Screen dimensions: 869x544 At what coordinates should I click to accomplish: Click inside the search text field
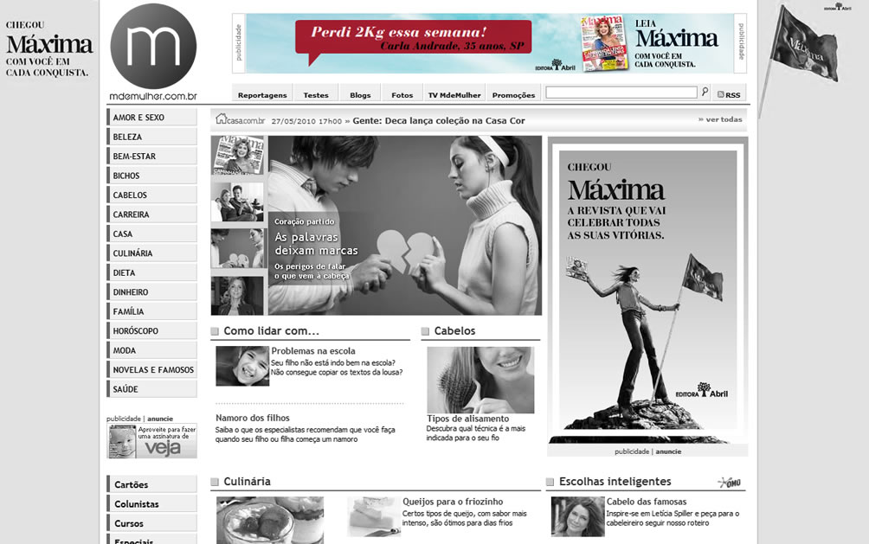621,93
